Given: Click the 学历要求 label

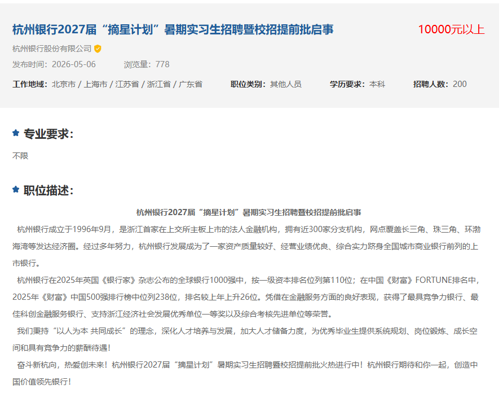Looking at the screenshot, I should coord(347,84).
